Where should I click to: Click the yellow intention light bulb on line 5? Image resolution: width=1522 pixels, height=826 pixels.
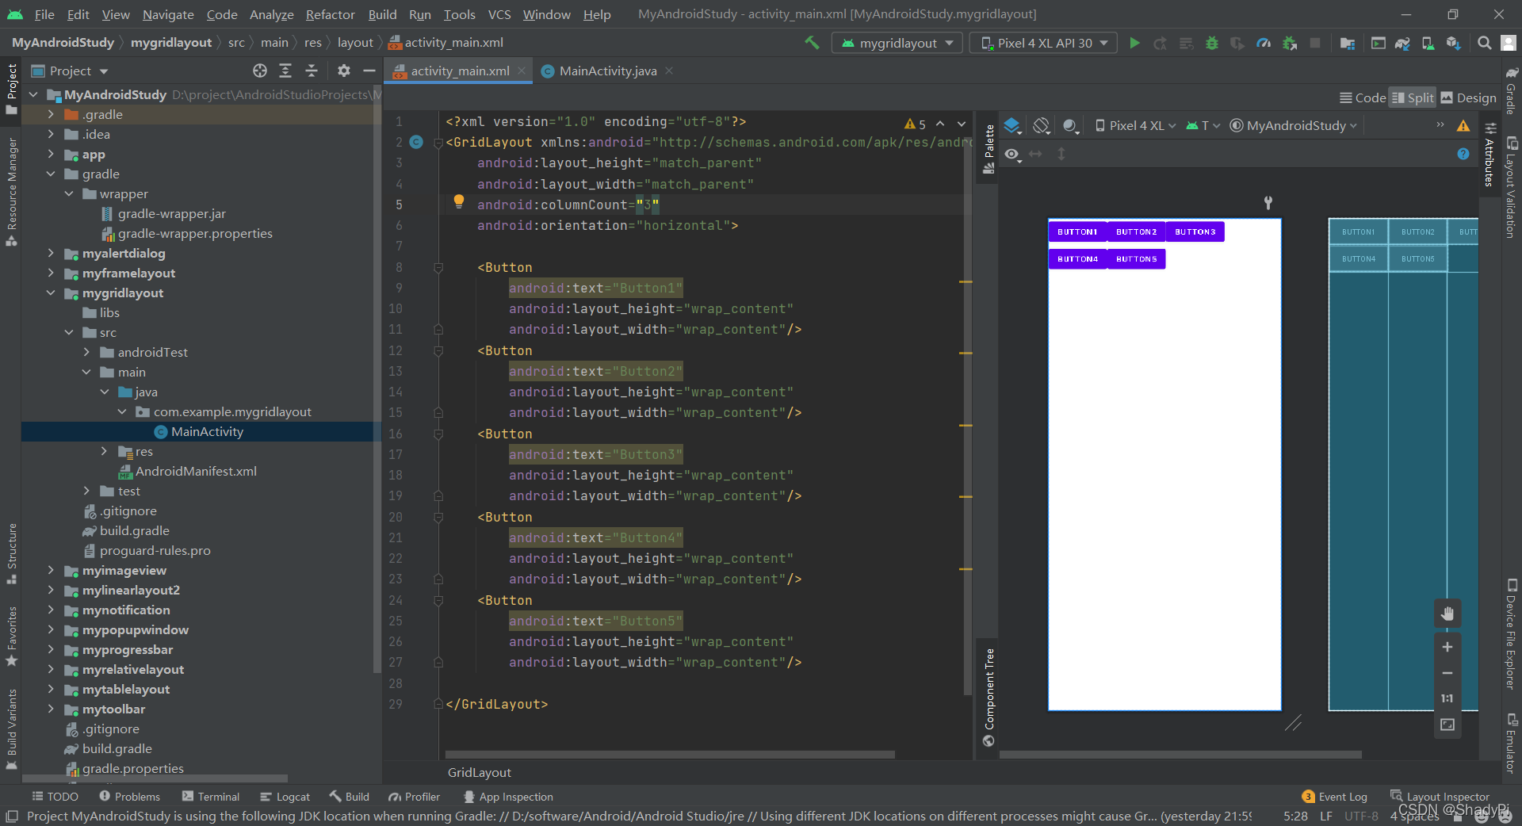[x=458, y=201]
